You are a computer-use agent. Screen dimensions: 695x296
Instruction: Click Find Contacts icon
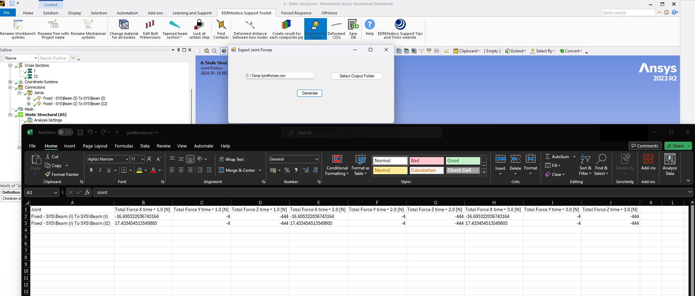coord(221,25)
